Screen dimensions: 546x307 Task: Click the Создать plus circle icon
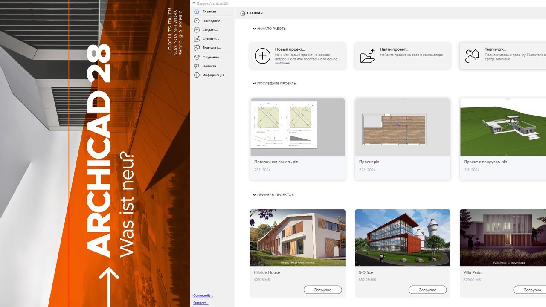coord(197,30)
